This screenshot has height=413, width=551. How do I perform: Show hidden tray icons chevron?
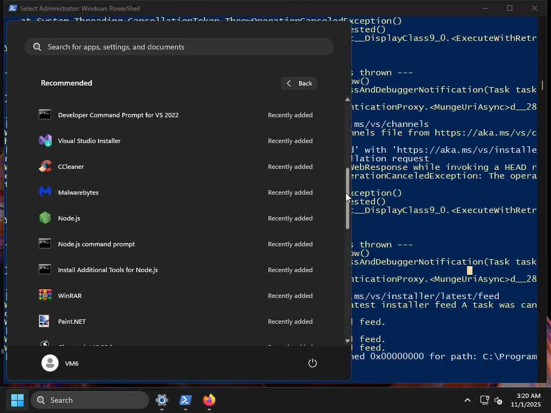point(468,400)
